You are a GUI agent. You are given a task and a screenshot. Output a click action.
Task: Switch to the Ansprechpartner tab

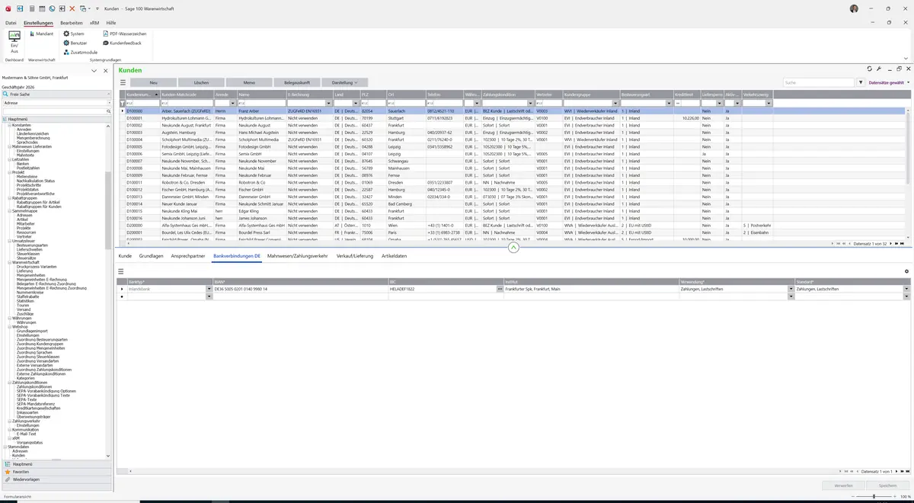[188, 256]
